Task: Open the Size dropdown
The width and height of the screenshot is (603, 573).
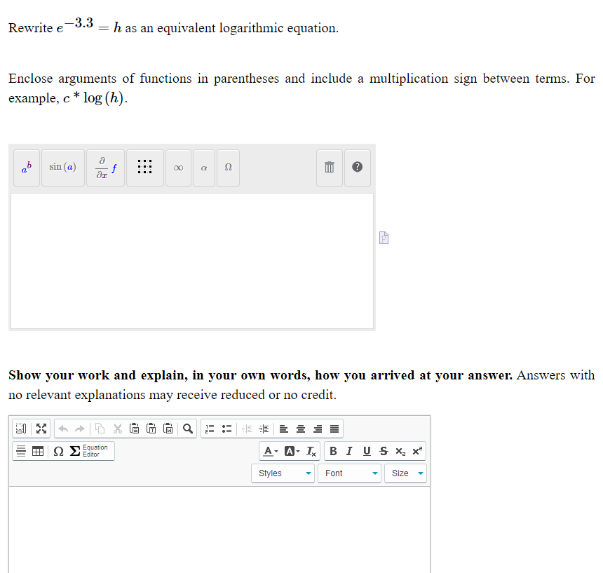Action: click(405, 473)
